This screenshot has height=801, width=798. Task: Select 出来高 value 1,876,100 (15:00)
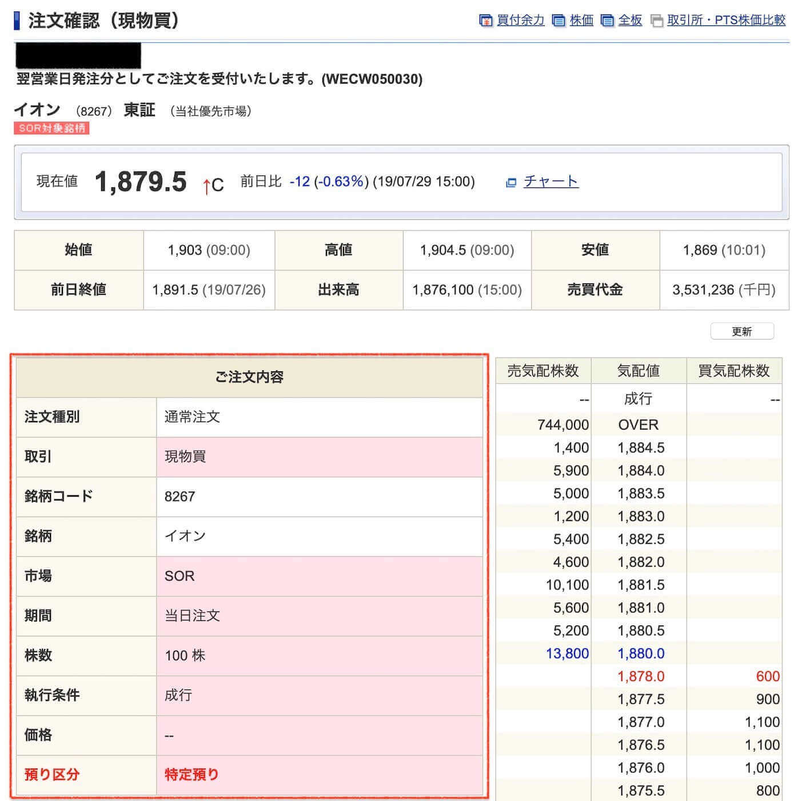pyautogui.click(x=467, y=290)
